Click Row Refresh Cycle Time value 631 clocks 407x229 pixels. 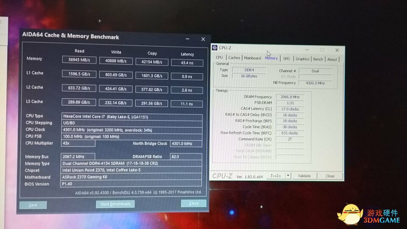coord(290,133)
